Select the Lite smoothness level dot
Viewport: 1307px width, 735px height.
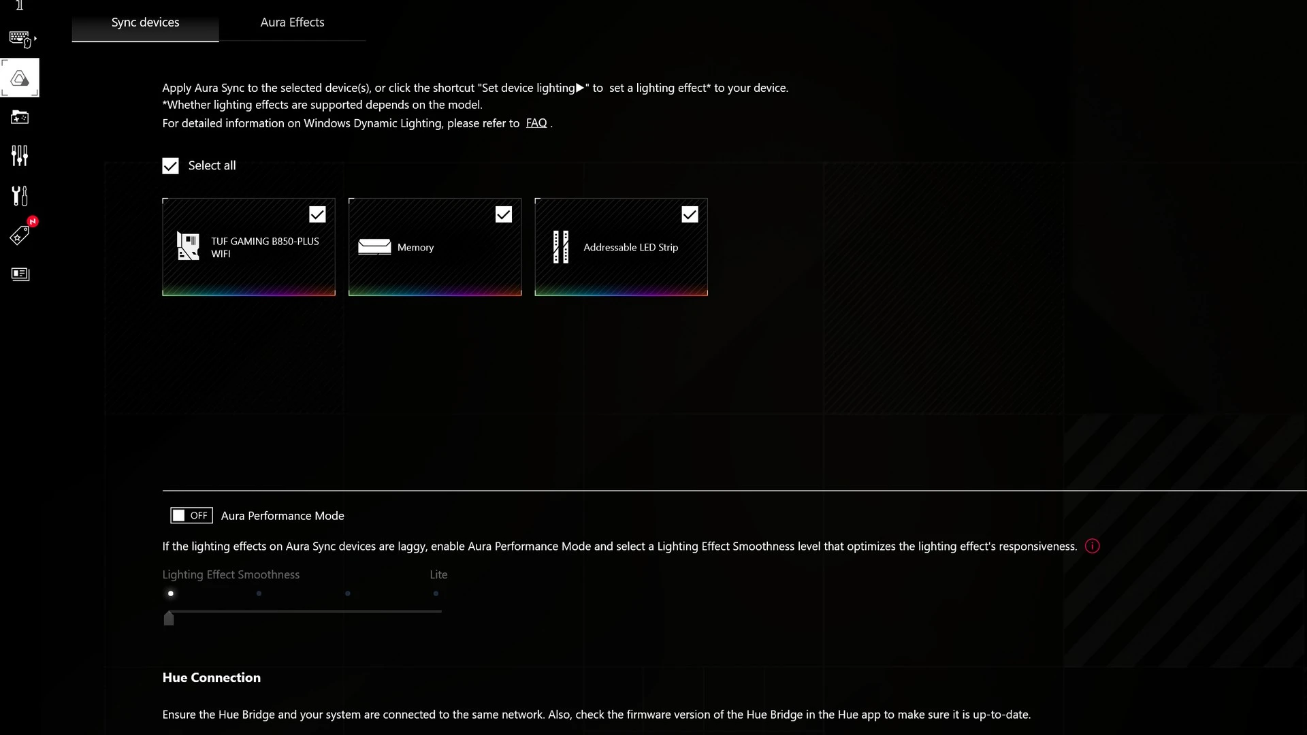point(436,593)
